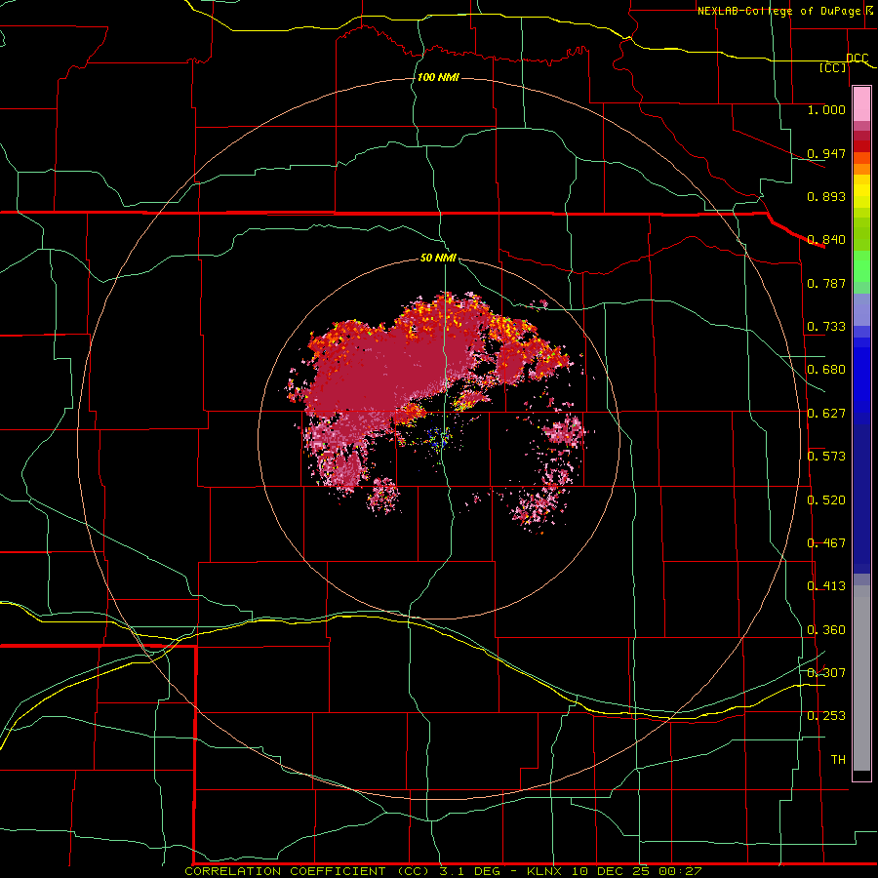Click the 0.893 legend value

pos(826,196)
